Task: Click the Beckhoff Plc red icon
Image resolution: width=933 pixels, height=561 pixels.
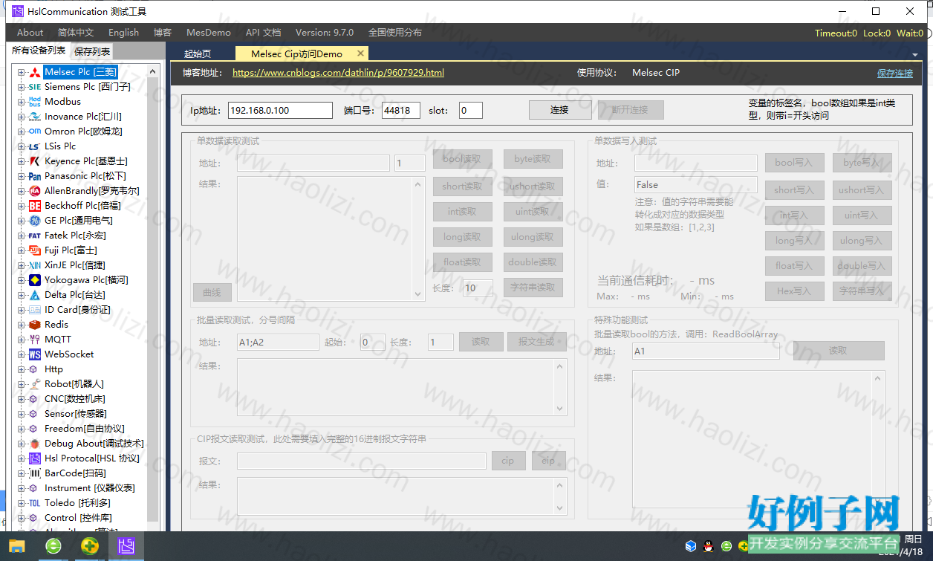Action: coord(34,206)
